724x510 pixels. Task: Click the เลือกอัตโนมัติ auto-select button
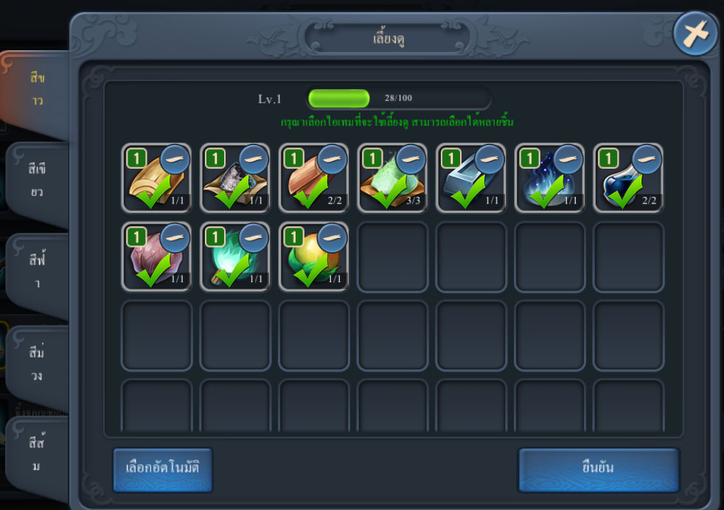click(162, 469)
